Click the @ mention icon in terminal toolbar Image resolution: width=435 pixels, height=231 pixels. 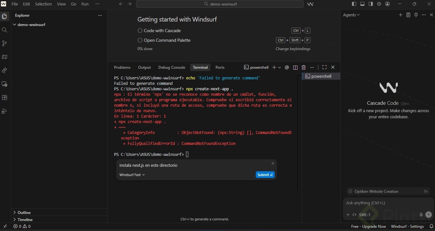point(287,67)
